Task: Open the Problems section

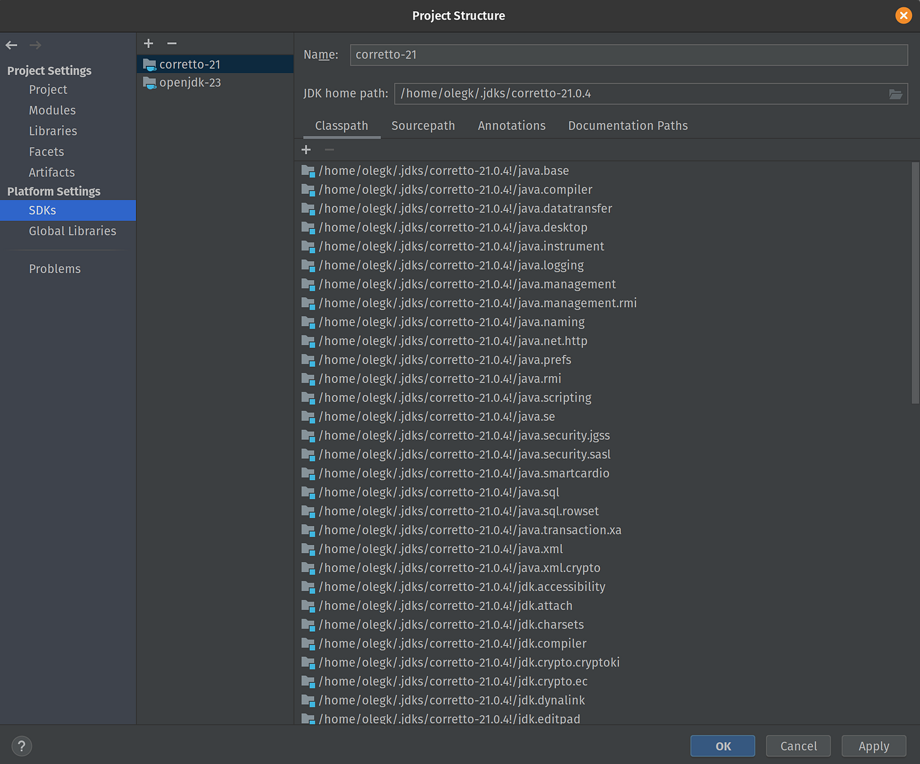Action: point(55,269)
